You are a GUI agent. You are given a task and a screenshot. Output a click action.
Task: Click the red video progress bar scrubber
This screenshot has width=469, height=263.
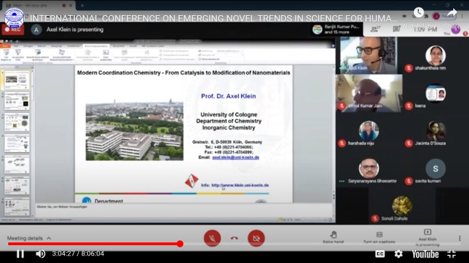[x=180, y=244]
